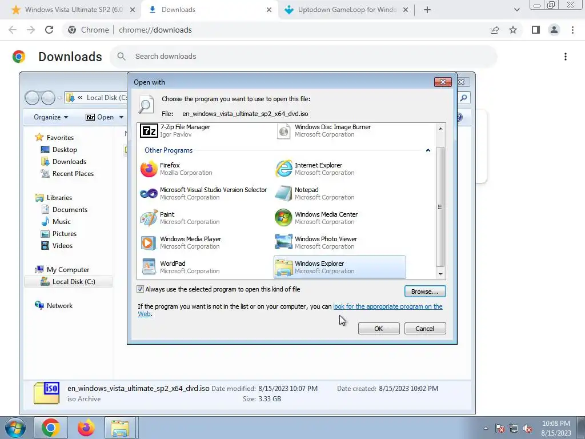Viewport: 585px width, 439px height.
Task: Click scroll up arrow in program list
Action: 440,129
